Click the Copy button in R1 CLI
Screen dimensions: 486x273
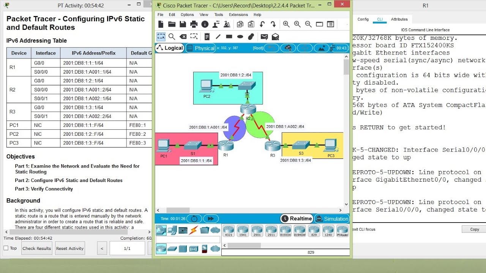474,229
